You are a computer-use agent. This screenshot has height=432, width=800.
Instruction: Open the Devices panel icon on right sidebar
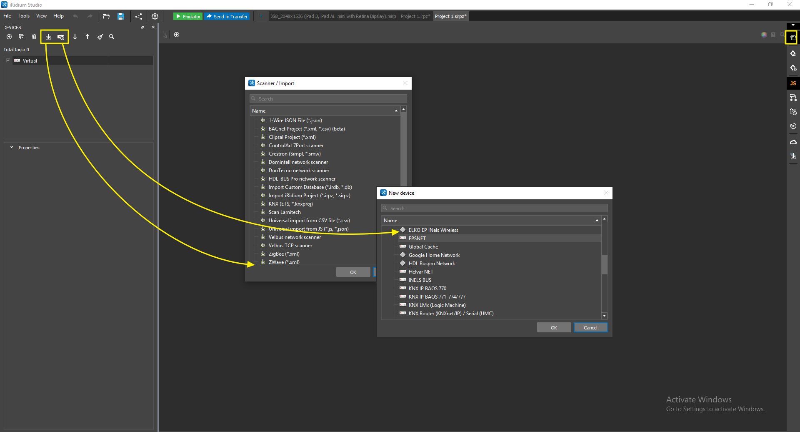tap(792, 38)
